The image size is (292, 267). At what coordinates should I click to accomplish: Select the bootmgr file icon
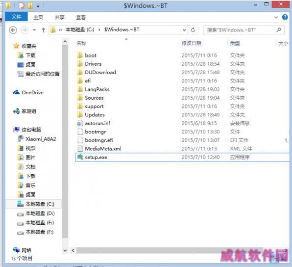80,132
